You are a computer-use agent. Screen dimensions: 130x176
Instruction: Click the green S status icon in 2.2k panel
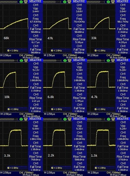65,119
